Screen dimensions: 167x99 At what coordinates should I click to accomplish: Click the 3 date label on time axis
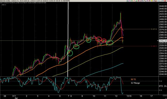point(38,96)
